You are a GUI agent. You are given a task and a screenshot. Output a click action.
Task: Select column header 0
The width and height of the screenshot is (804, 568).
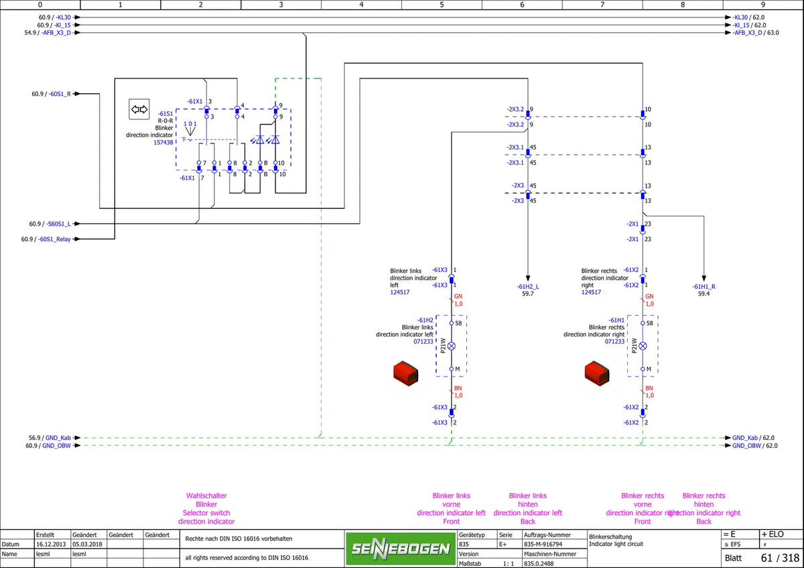[x=40, y=5]
